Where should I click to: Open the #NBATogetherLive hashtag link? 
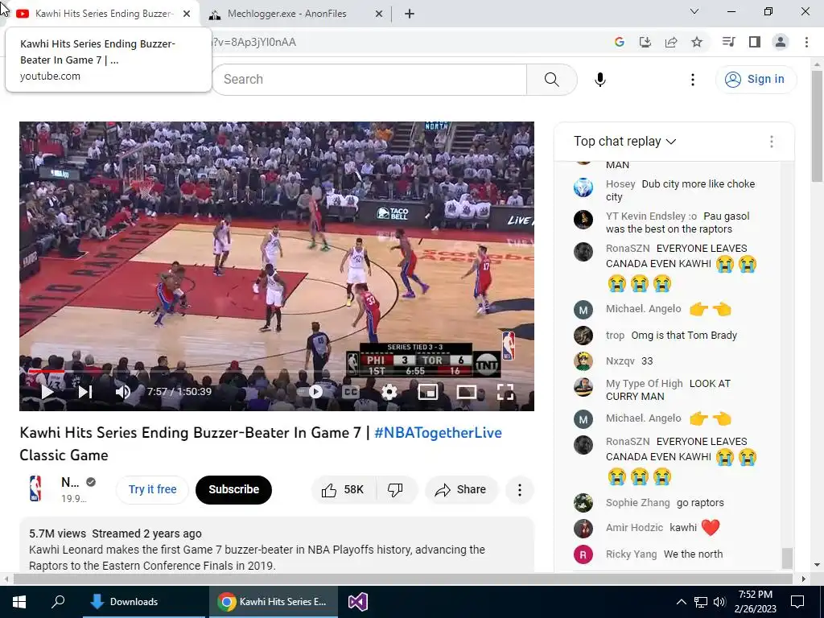tap(438, 432)
